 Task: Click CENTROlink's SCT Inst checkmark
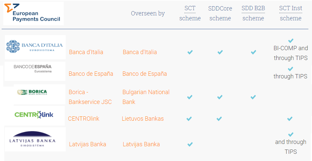tap(290, 119)
